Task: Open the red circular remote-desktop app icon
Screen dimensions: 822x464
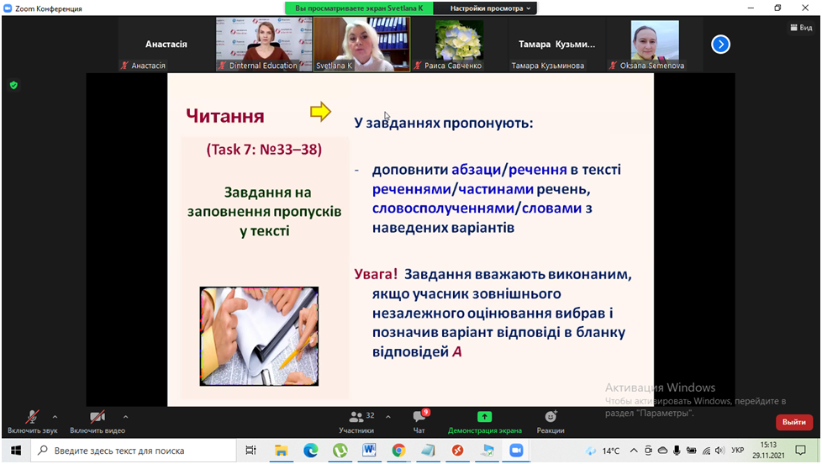Action: (458, 451)
